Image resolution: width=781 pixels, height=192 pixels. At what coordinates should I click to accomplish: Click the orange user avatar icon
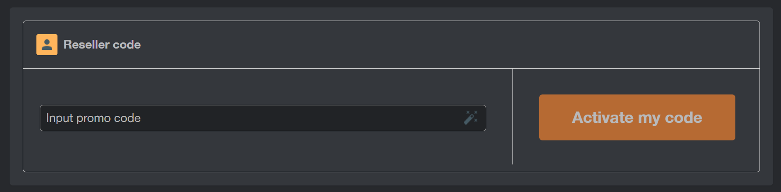click(x=47, y=45)
